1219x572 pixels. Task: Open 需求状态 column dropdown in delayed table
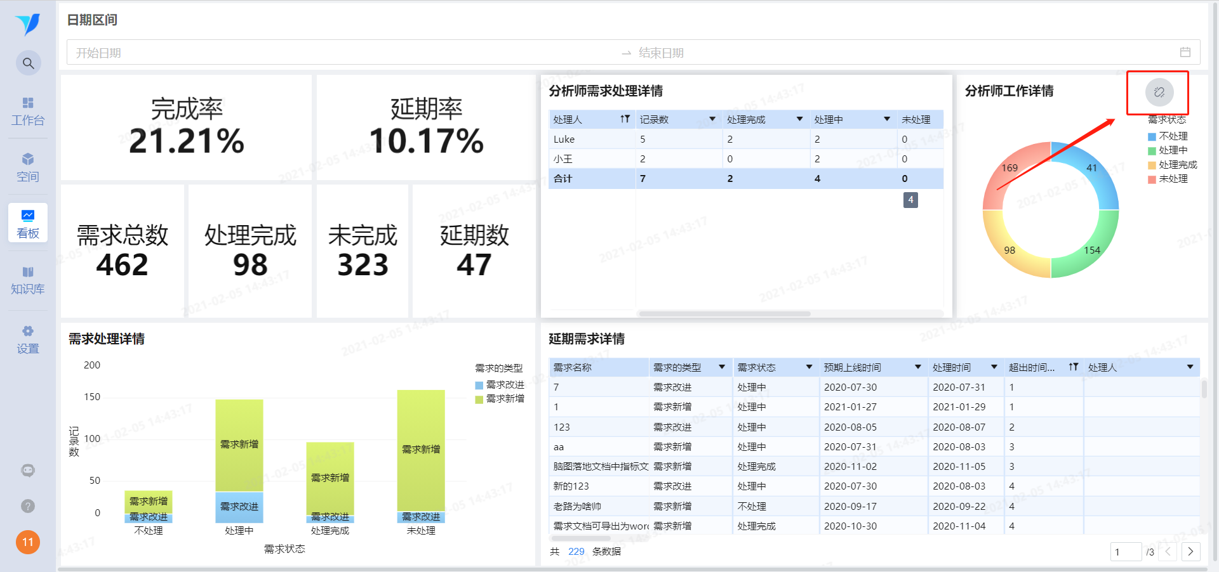point(809,367)
